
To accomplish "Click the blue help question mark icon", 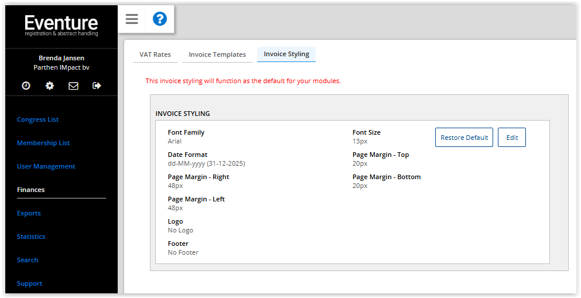I will click(160, 19).
